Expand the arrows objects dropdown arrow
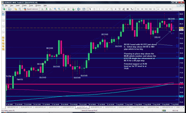186x113 pixels. click(134, 9)
